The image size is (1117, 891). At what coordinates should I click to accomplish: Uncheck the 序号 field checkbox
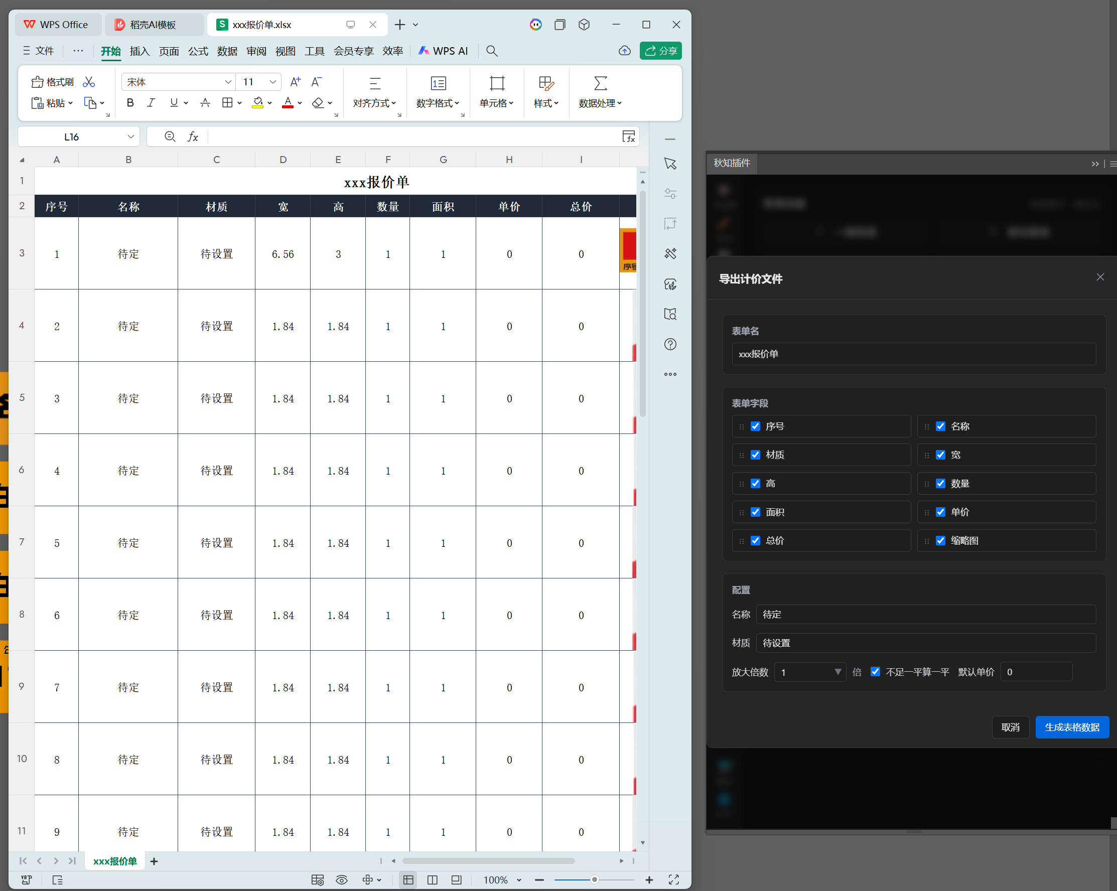point(755,426)
